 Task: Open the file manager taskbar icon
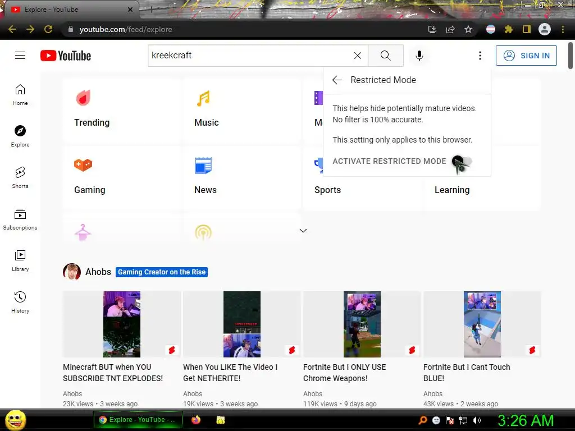[220, 420]
